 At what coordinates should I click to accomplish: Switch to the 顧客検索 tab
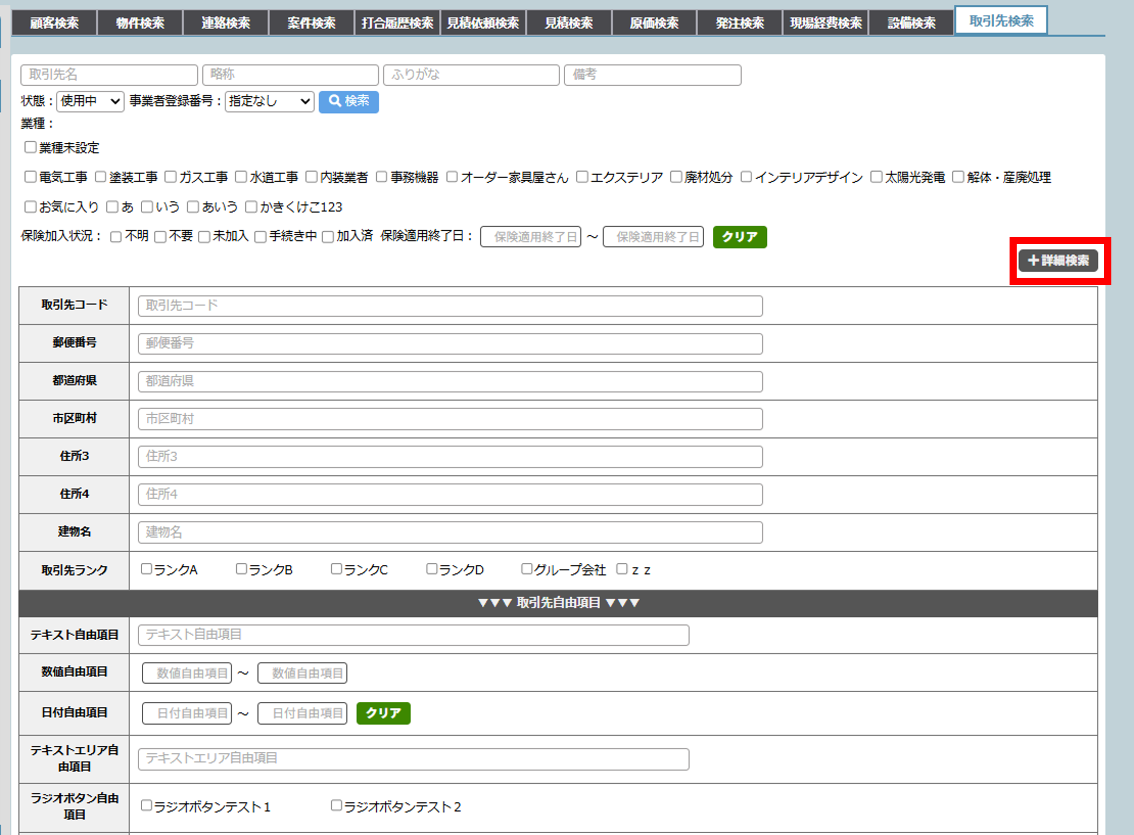pos(54,23)
